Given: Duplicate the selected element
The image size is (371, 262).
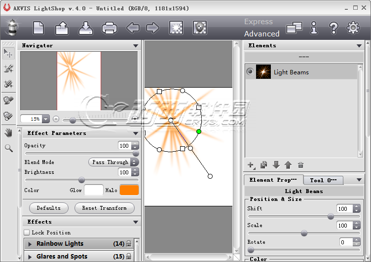Looking at the screenshot, I should [x=263, y=165].
